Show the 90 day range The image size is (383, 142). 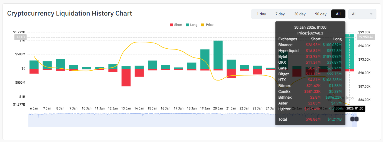click(x=321, y=14)
